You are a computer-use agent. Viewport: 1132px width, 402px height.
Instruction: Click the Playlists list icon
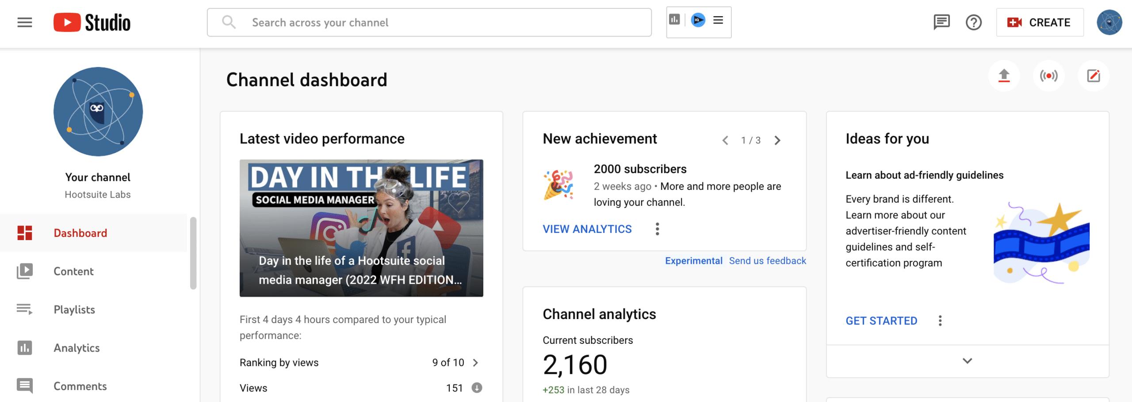(x=25, y=309)
